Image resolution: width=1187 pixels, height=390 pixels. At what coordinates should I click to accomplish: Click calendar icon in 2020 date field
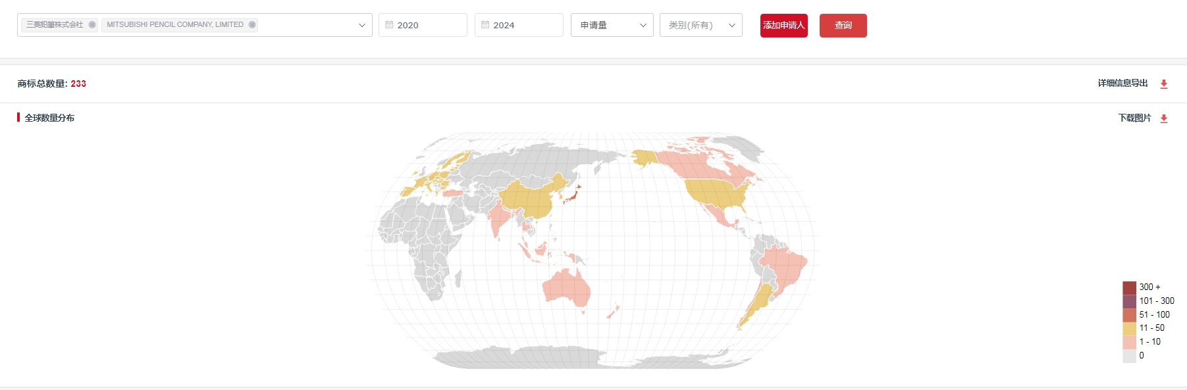pos(389,25)
